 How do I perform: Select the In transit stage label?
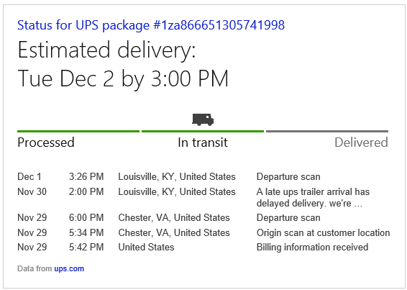pos(203,142)
